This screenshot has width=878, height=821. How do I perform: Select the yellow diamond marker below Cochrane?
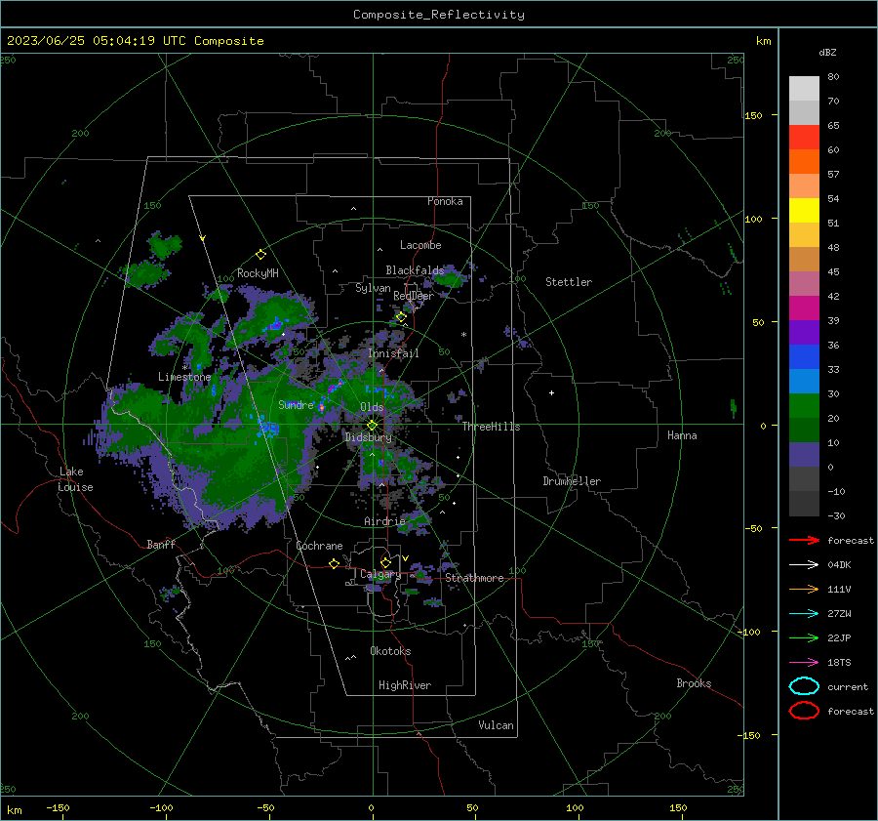tap(334, 563)
